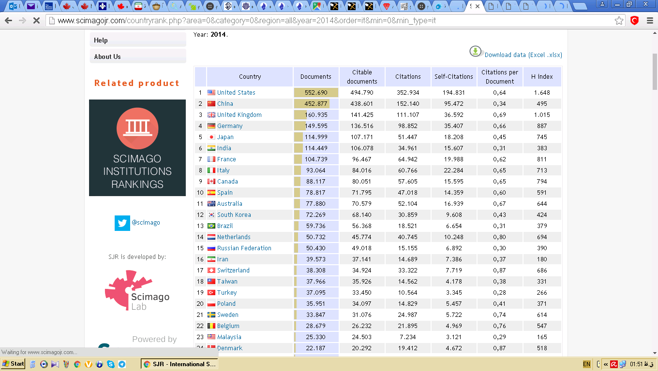
Task: Open the Quebec fleur-de-lis browser tab
Action: (x=102, y=6)
